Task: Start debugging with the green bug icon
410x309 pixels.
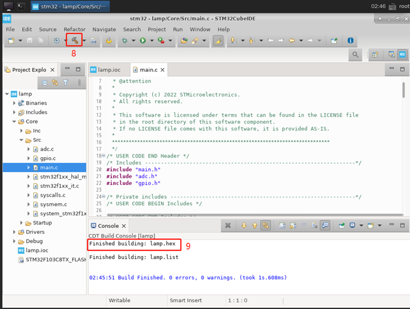Action: click(125, 41)
